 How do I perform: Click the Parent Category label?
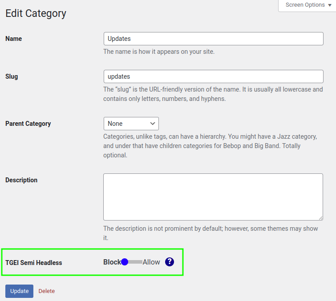click(x=28, y=124)
